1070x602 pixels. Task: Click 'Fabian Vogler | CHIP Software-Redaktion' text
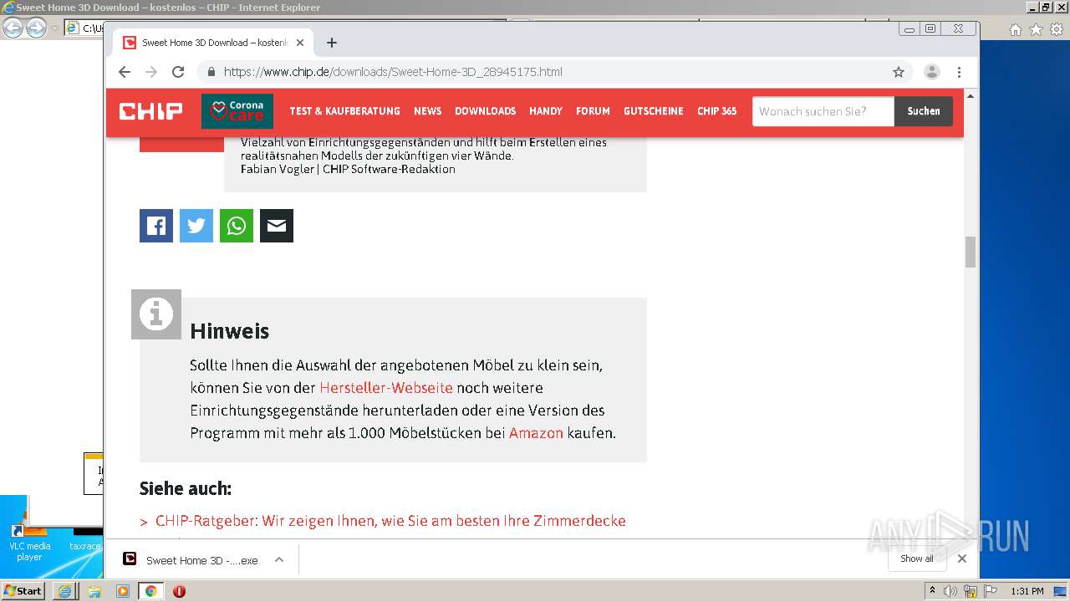(348, 169)
